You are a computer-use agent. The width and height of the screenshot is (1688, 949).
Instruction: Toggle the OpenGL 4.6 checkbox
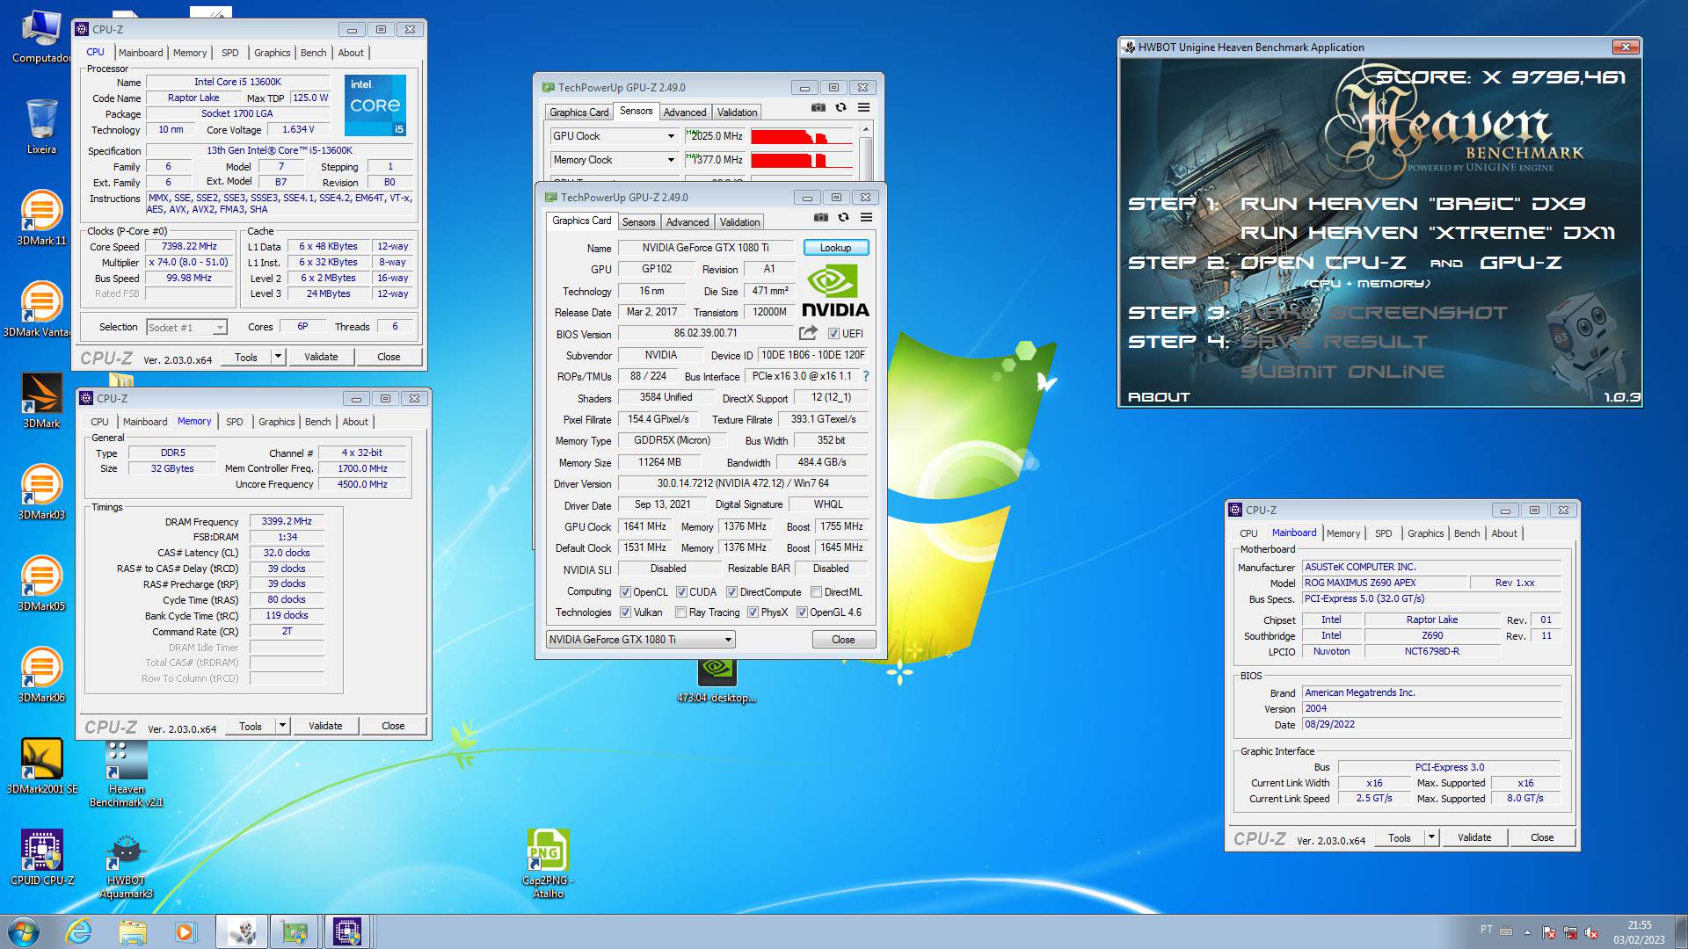point(801,612)
